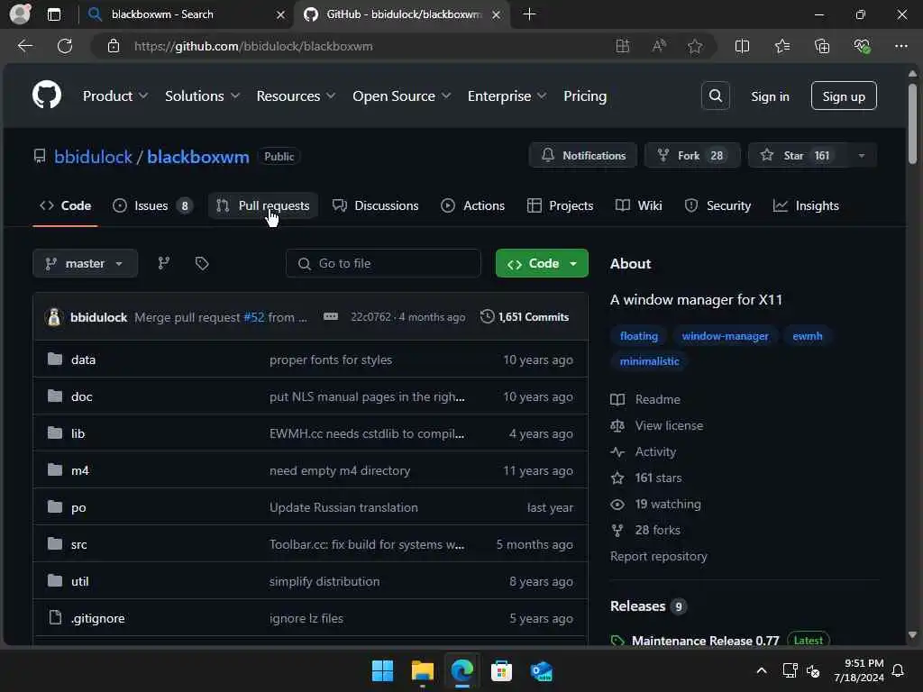Open the green Code dropdown
The image size is (923, 692).
point(542,263)
